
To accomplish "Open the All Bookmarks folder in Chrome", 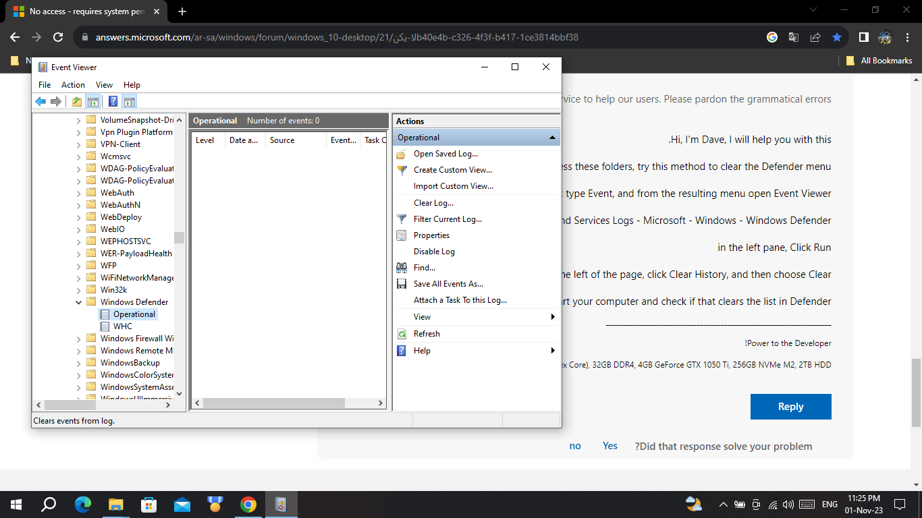I will 879,61.
